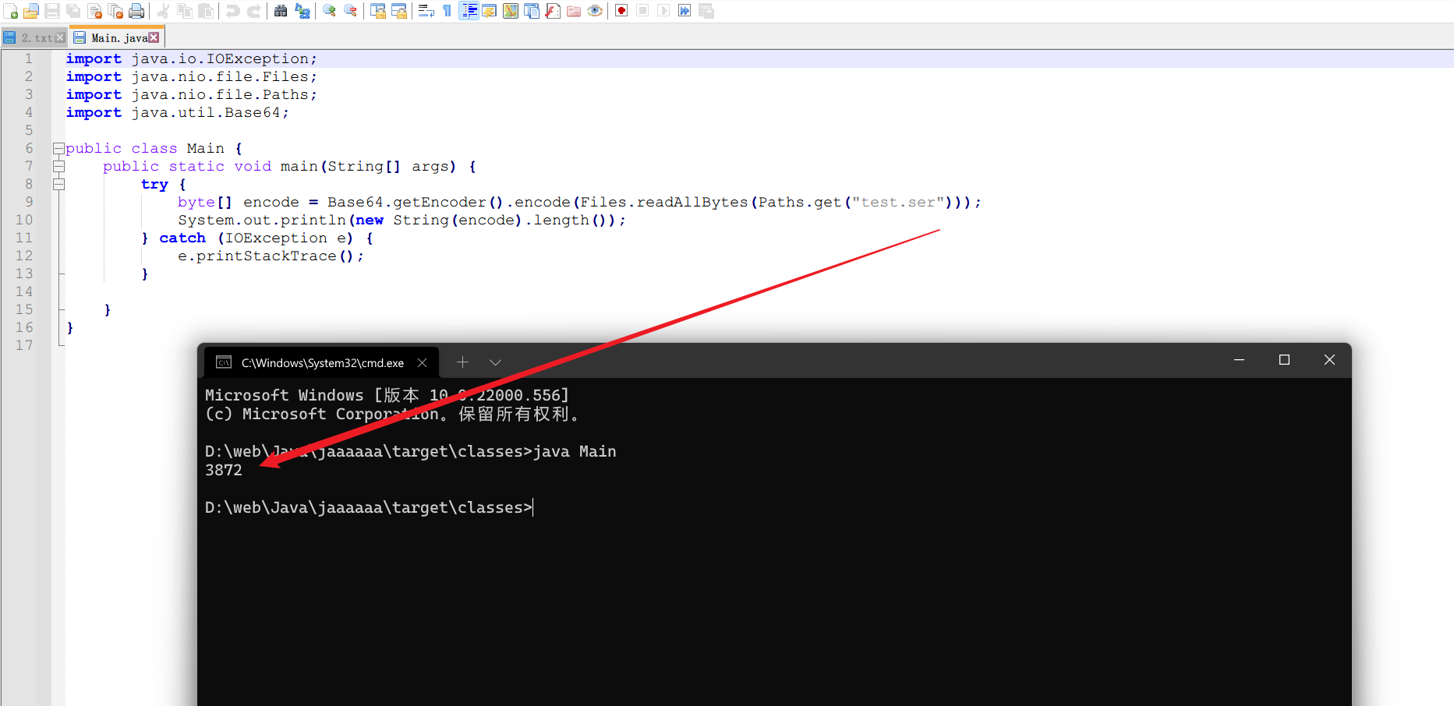Click the Stop Recording macro icon
The width and height of the screenshot is (1454, 706).
[642, 11]
